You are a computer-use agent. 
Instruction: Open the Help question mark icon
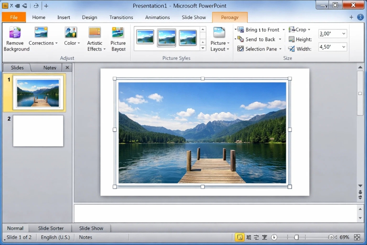pyautogui.click(x=360, y=17)
